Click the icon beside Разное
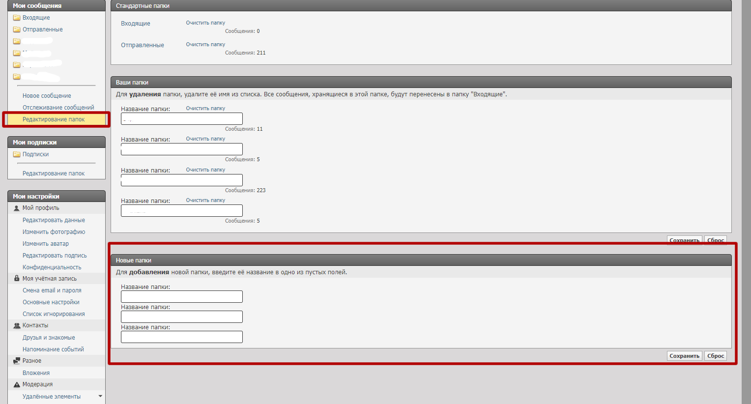Viewport: 751px width, 404px height. 17,361
